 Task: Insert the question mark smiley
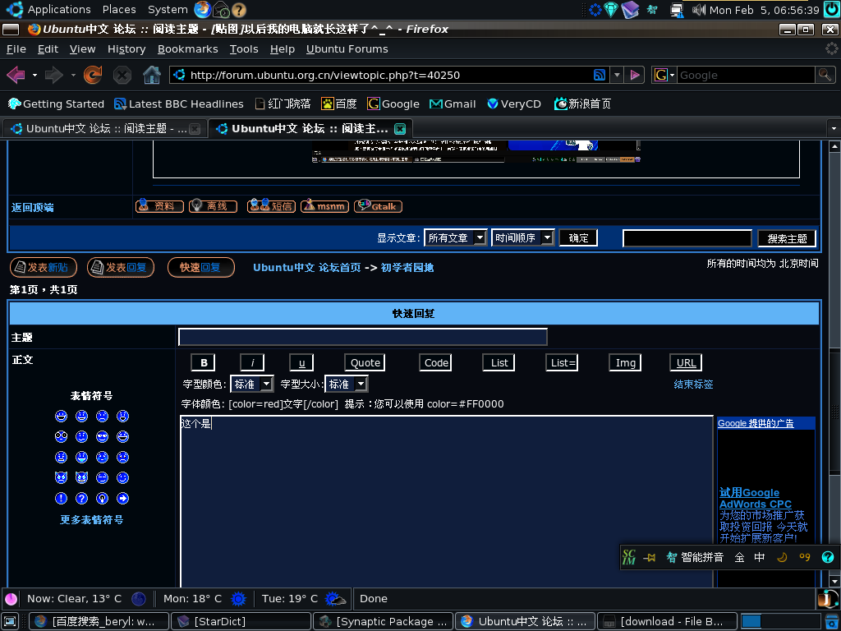(x=81, y=499)
